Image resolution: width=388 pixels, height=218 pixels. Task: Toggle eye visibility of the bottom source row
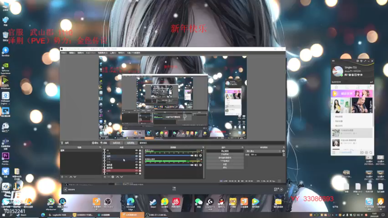pyautogui.click(x=136, y=173)
